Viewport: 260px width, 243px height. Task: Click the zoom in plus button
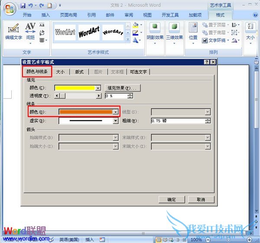point(250,240)
